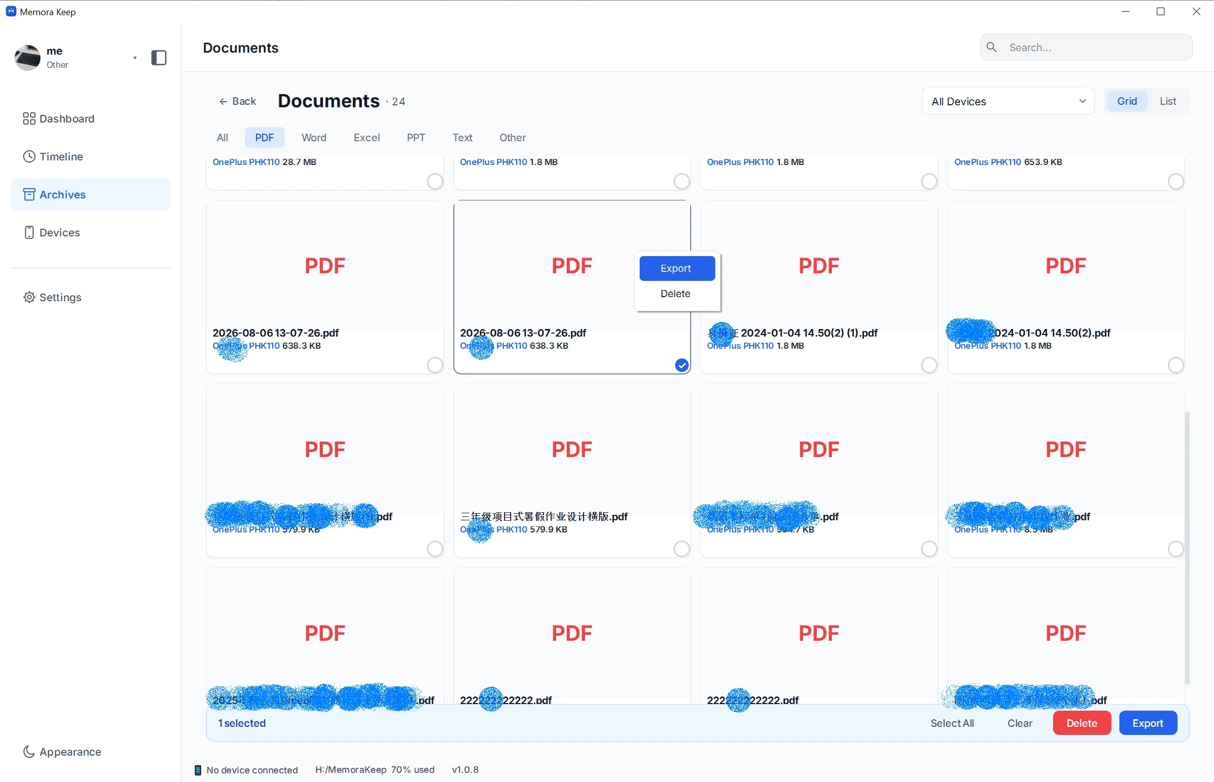Expand the user profile switcher arrow
This screenshot has width=1214, height=782.
(135, 58)
